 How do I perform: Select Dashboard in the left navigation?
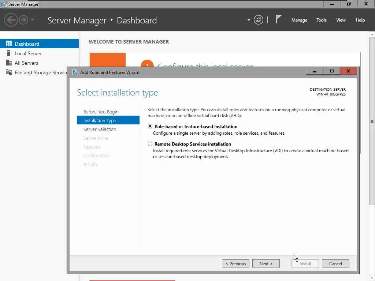point(39,44)
